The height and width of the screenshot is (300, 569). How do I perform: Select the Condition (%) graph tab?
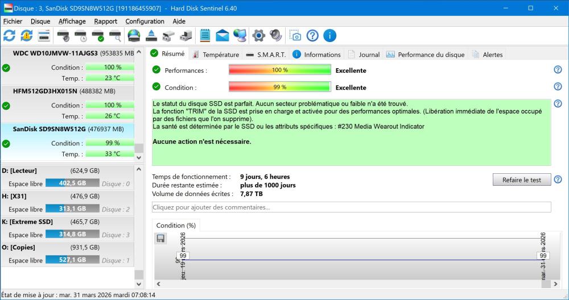(176, 226)
